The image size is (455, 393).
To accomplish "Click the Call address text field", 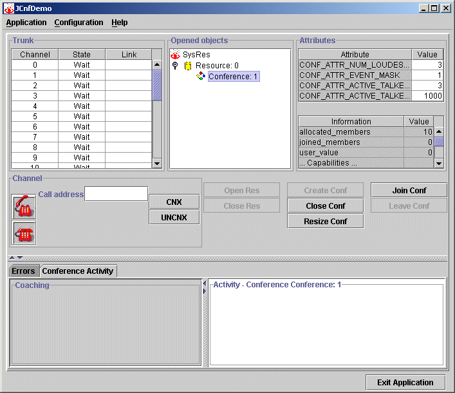I will point(116,194).
